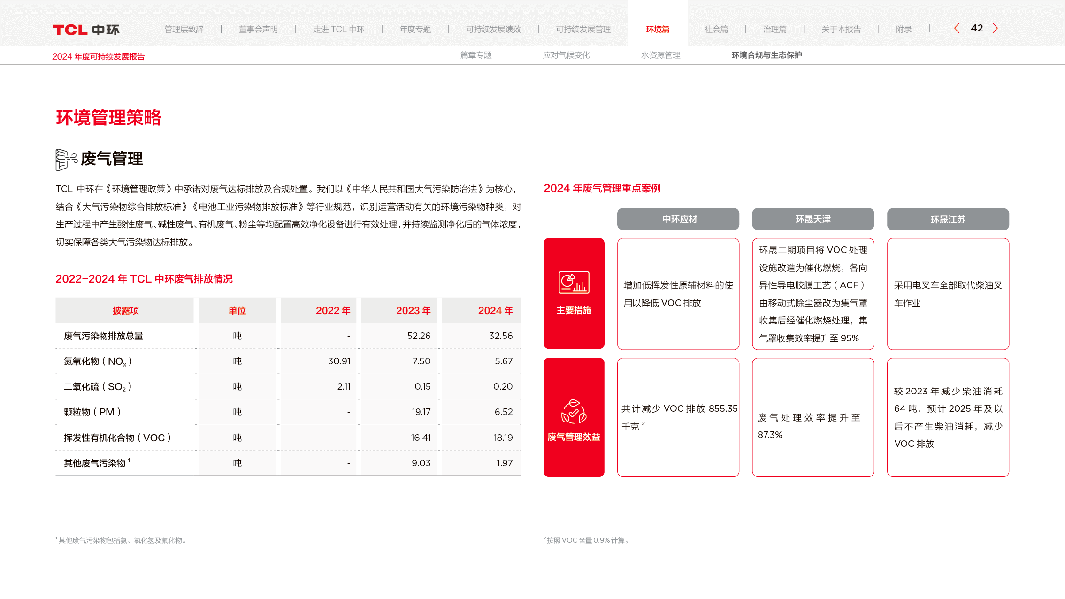This screenshot has height=599, width=1065.
Task: Click the 主要措施 chart icon
Action: pyautogui.click(x=574, y=283)
